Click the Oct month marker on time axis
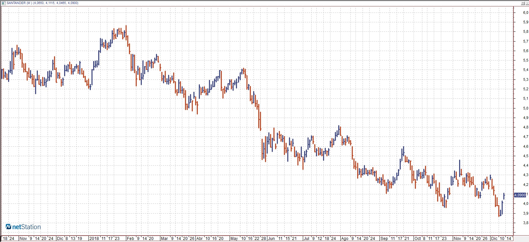The width and height of the screenshot is (529, 242). point(418,238)
